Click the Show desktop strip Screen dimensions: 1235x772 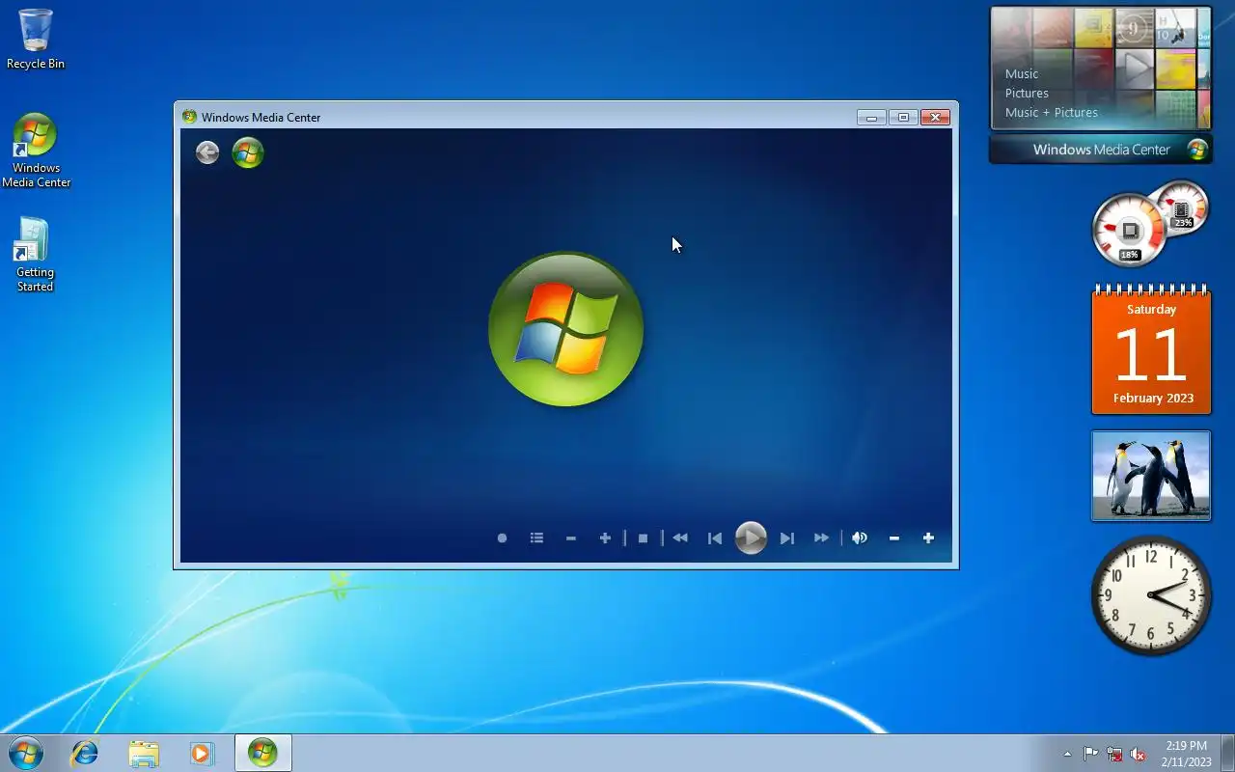(x=1227, y=753)
